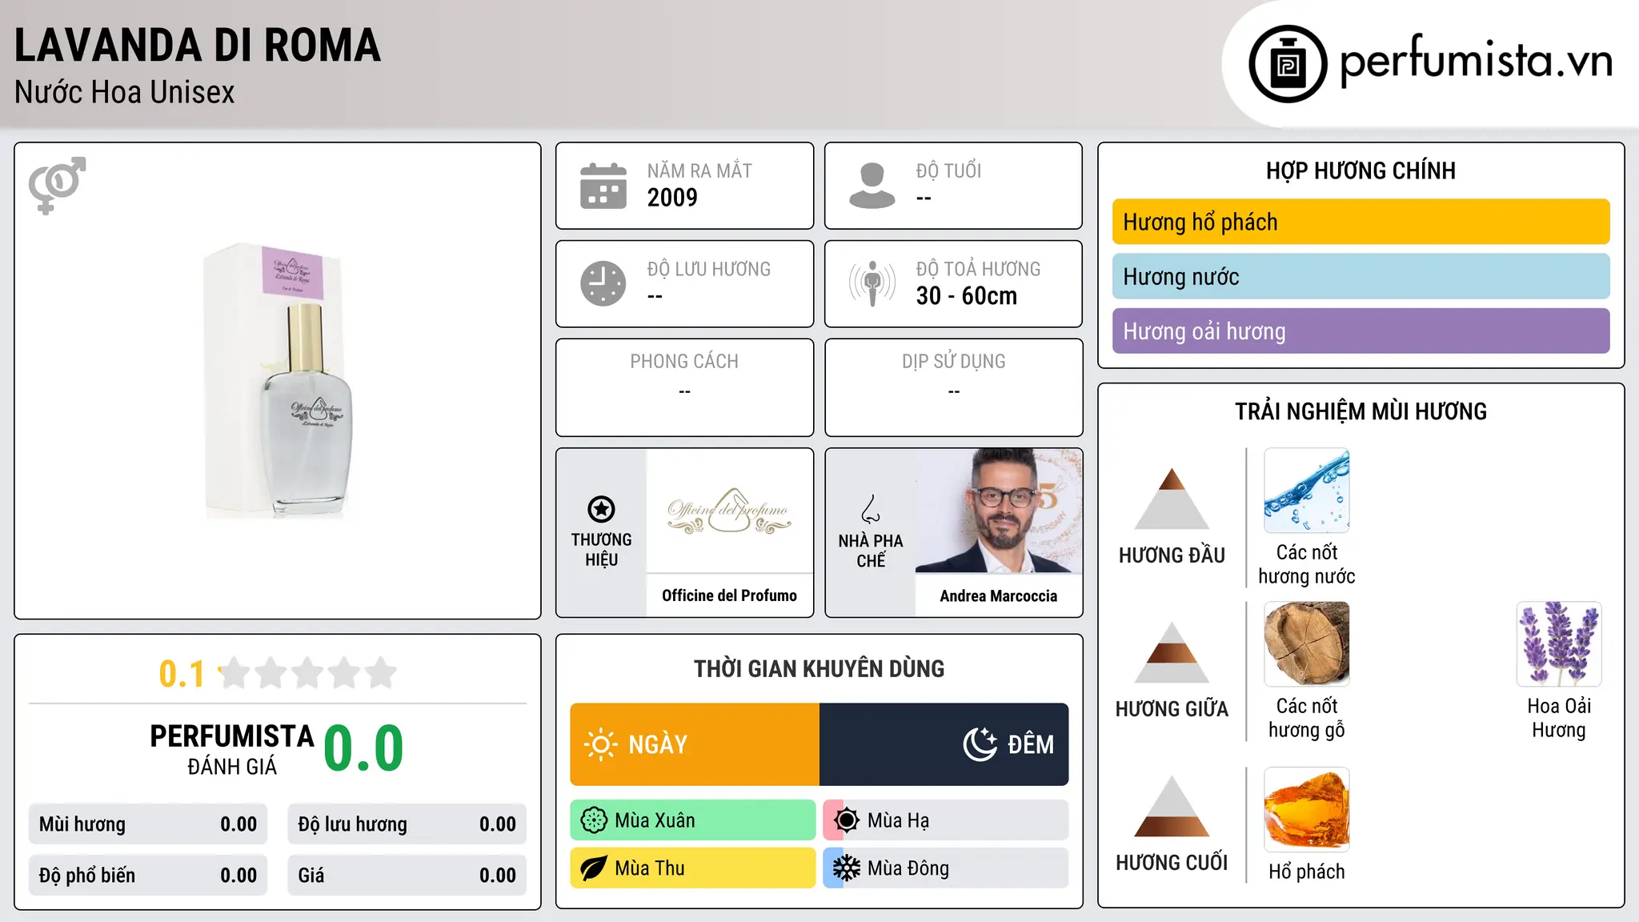Click the 0.1 rating value
The height and width of the screenshot is (922, 1639).
[182, 674]
